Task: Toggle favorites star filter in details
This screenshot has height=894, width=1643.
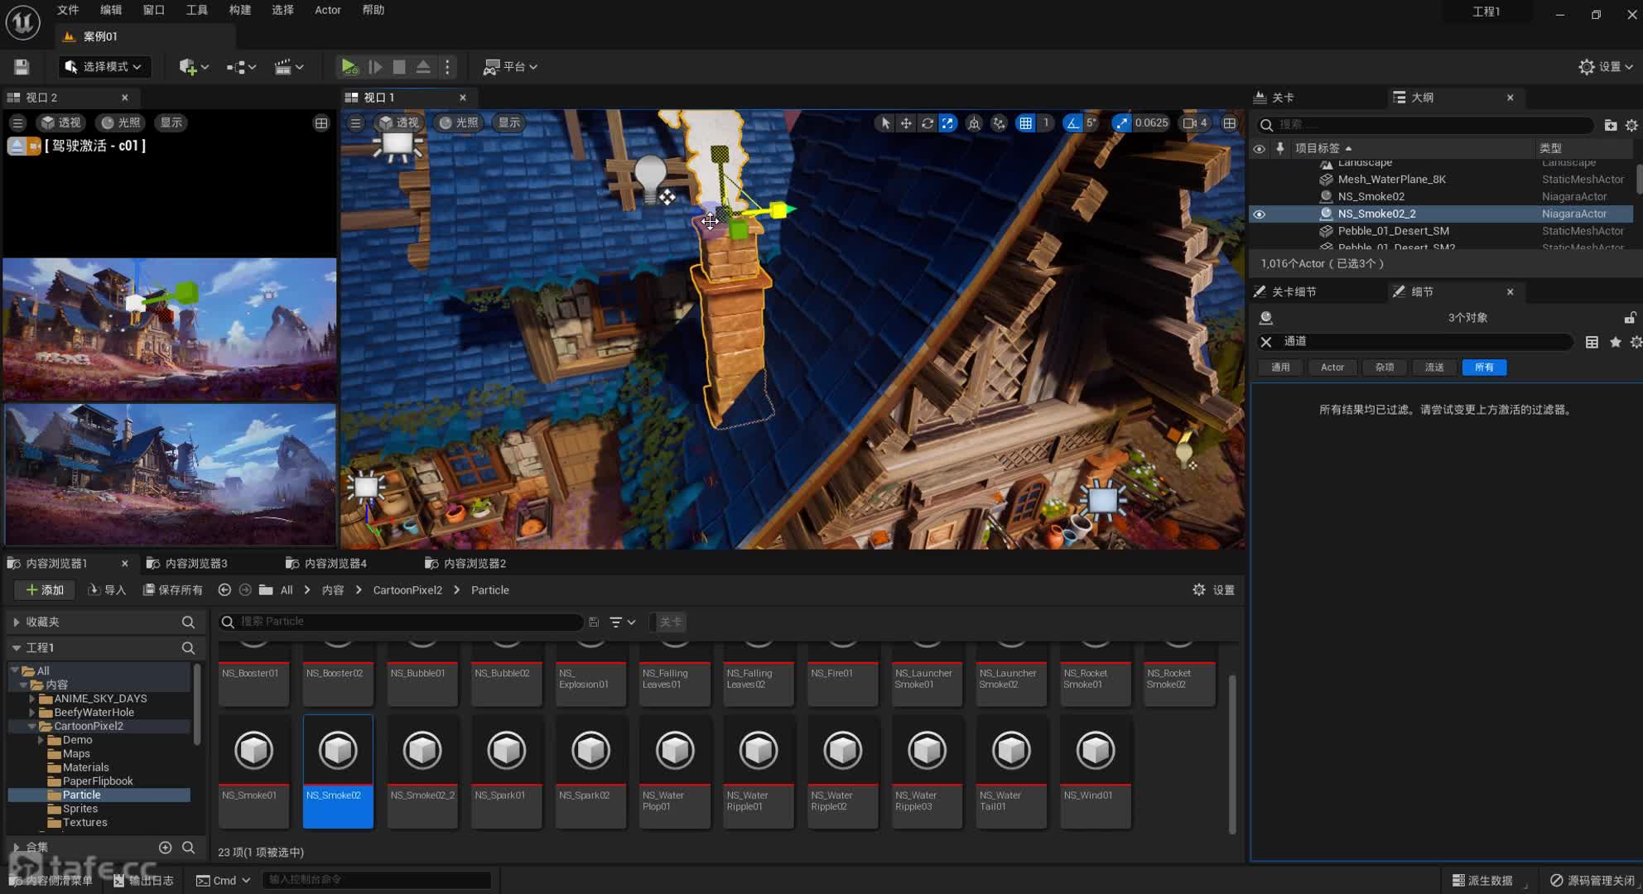Action: 1615,342
